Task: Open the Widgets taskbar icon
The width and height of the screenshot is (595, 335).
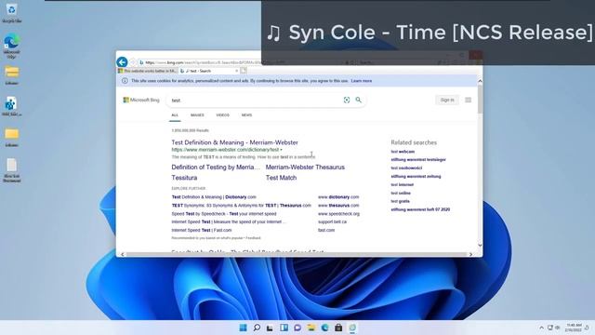Action: pyautogui.click(x=284, y=328)
